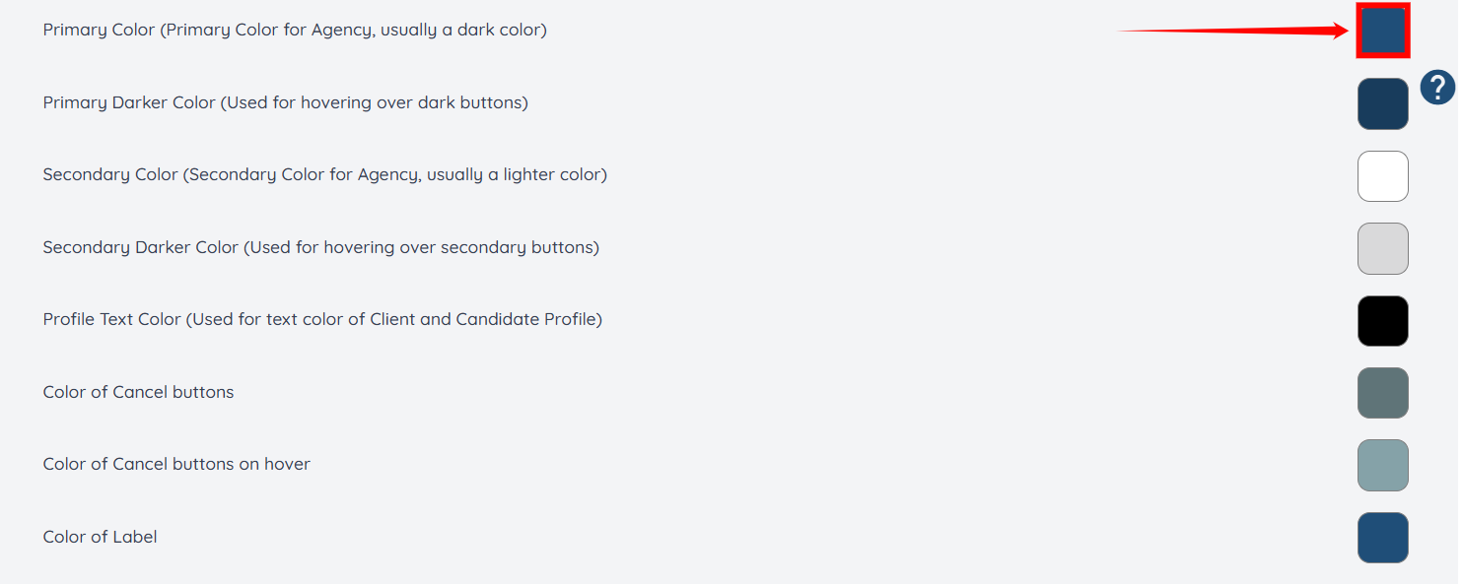This screenshot has width=1463, height=584.
Task: Click the 'Color of Cancel buttons' label
Action: 138,392
